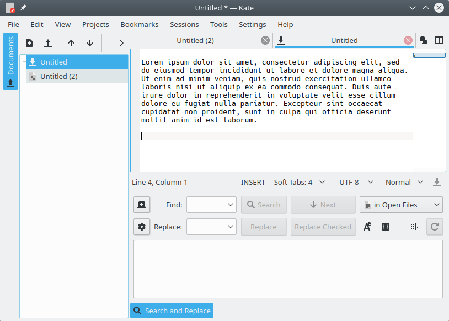449x321 pixels.
Task: Open the Normal highlighting mode dropdown
Action: click(x=404, y=183)
